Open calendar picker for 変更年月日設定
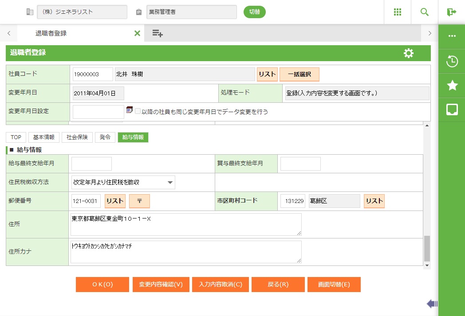 (130, 109)
